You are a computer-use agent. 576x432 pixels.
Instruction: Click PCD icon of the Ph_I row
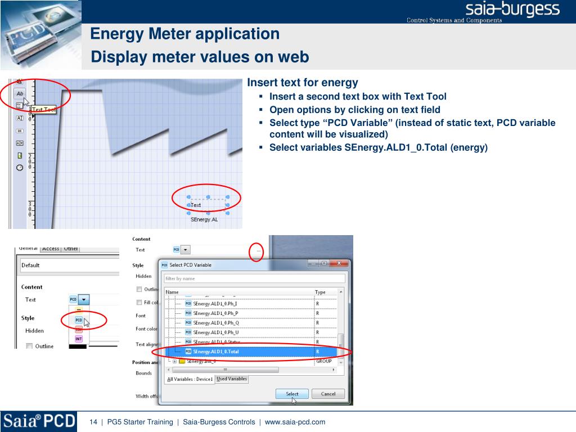click(x=188, y=304)
